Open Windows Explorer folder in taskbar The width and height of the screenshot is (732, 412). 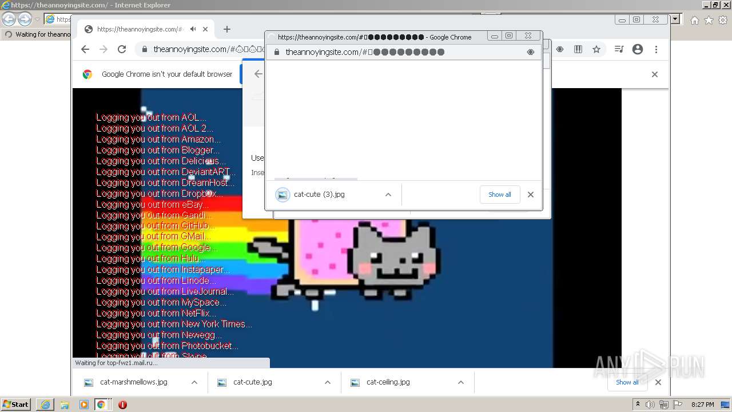click(65, 405)
